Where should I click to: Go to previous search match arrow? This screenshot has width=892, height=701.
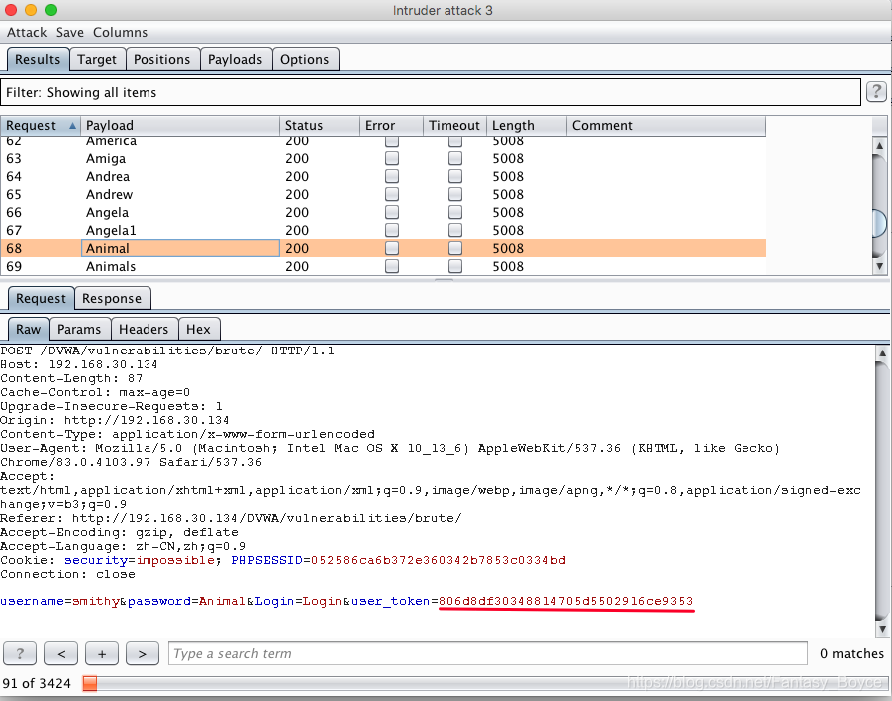61,653
